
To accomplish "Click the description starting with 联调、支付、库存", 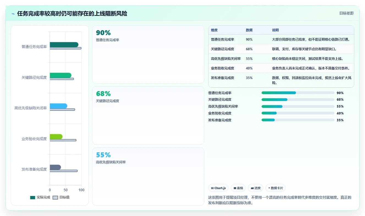I will 304,49.
